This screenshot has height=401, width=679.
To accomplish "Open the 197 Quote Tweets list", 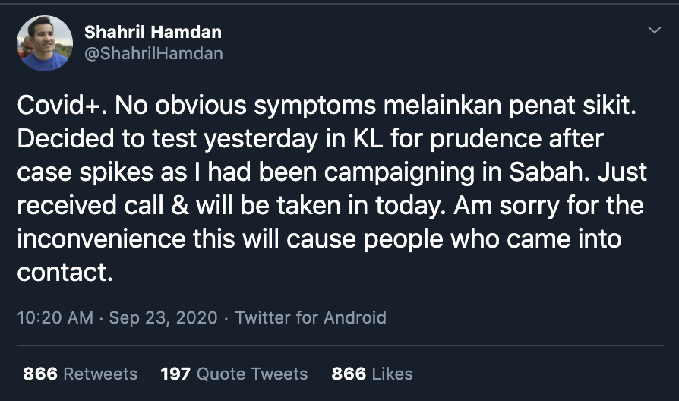I will 234,374.
